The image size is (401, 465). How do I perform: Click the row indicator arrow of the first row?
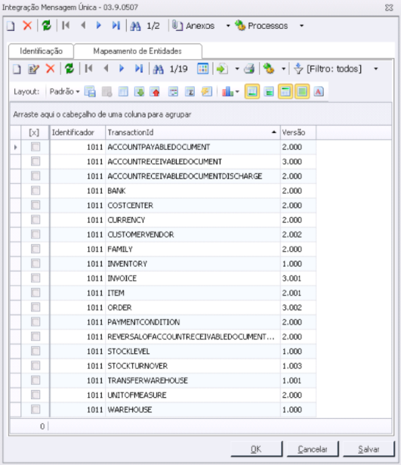point(15,147)
